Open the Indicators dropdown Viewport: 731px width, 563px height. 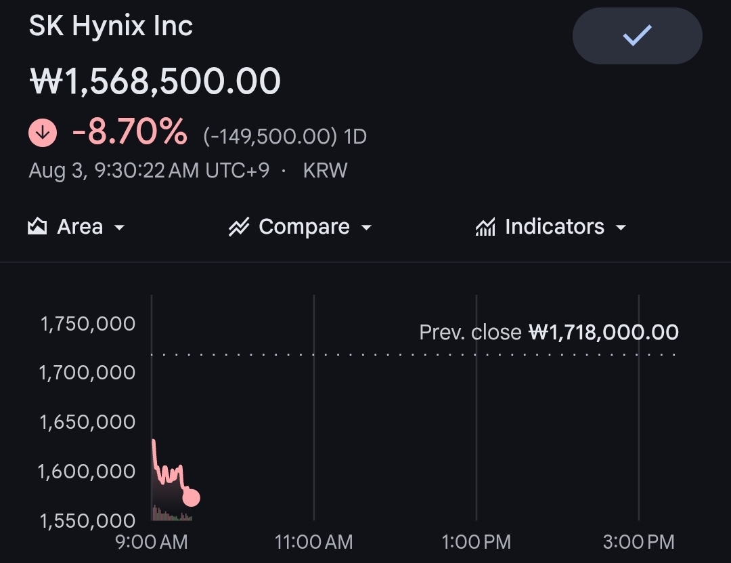[550, 227]
